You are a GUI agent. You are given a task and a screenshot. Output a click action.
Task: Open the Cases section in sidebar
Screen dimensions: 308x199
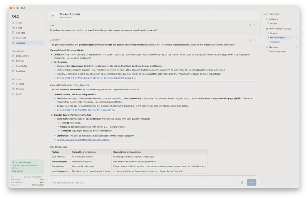pyautogui.click(x=27, y=28)
